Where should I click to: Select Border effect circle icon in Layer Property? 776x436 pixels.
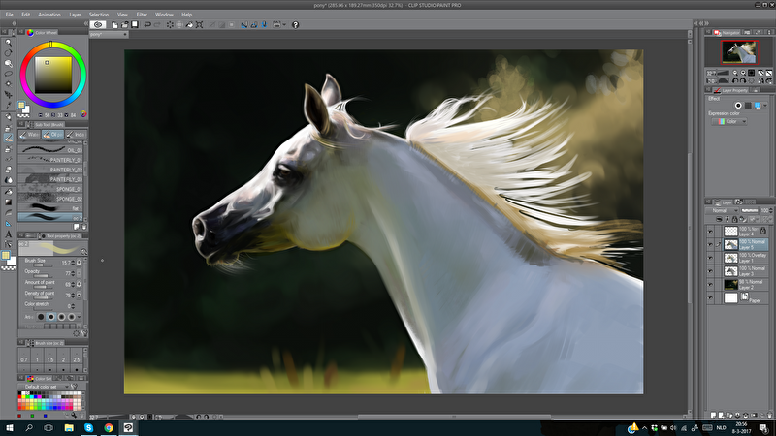(738, 106)
